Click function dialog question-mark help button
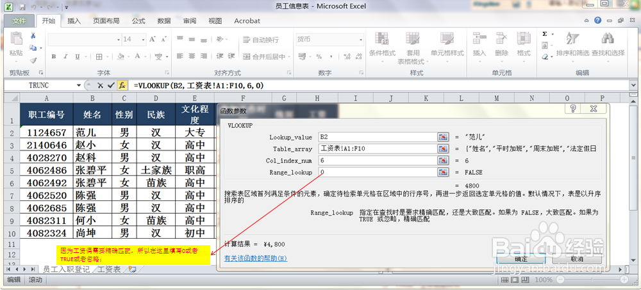The image size is (641, 290). 573,109
